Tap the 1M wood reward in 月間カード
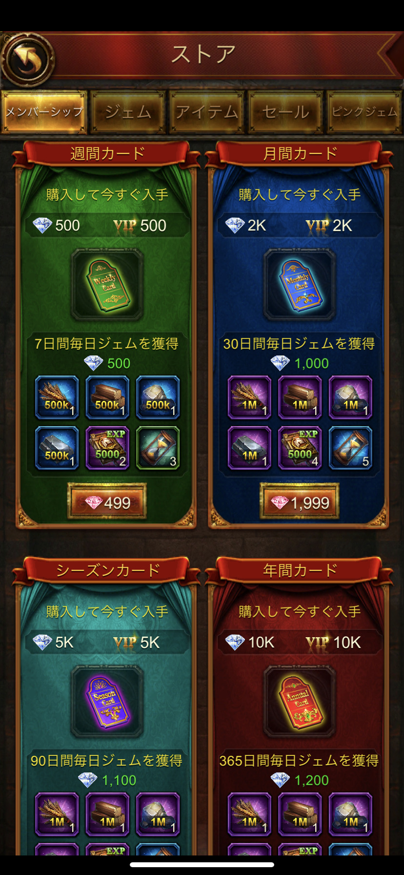The image size is (404, 875). [300, 397]
